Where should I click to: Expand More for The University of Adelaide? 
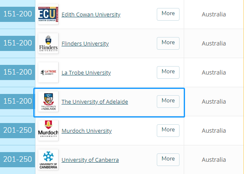pos(168,102)
